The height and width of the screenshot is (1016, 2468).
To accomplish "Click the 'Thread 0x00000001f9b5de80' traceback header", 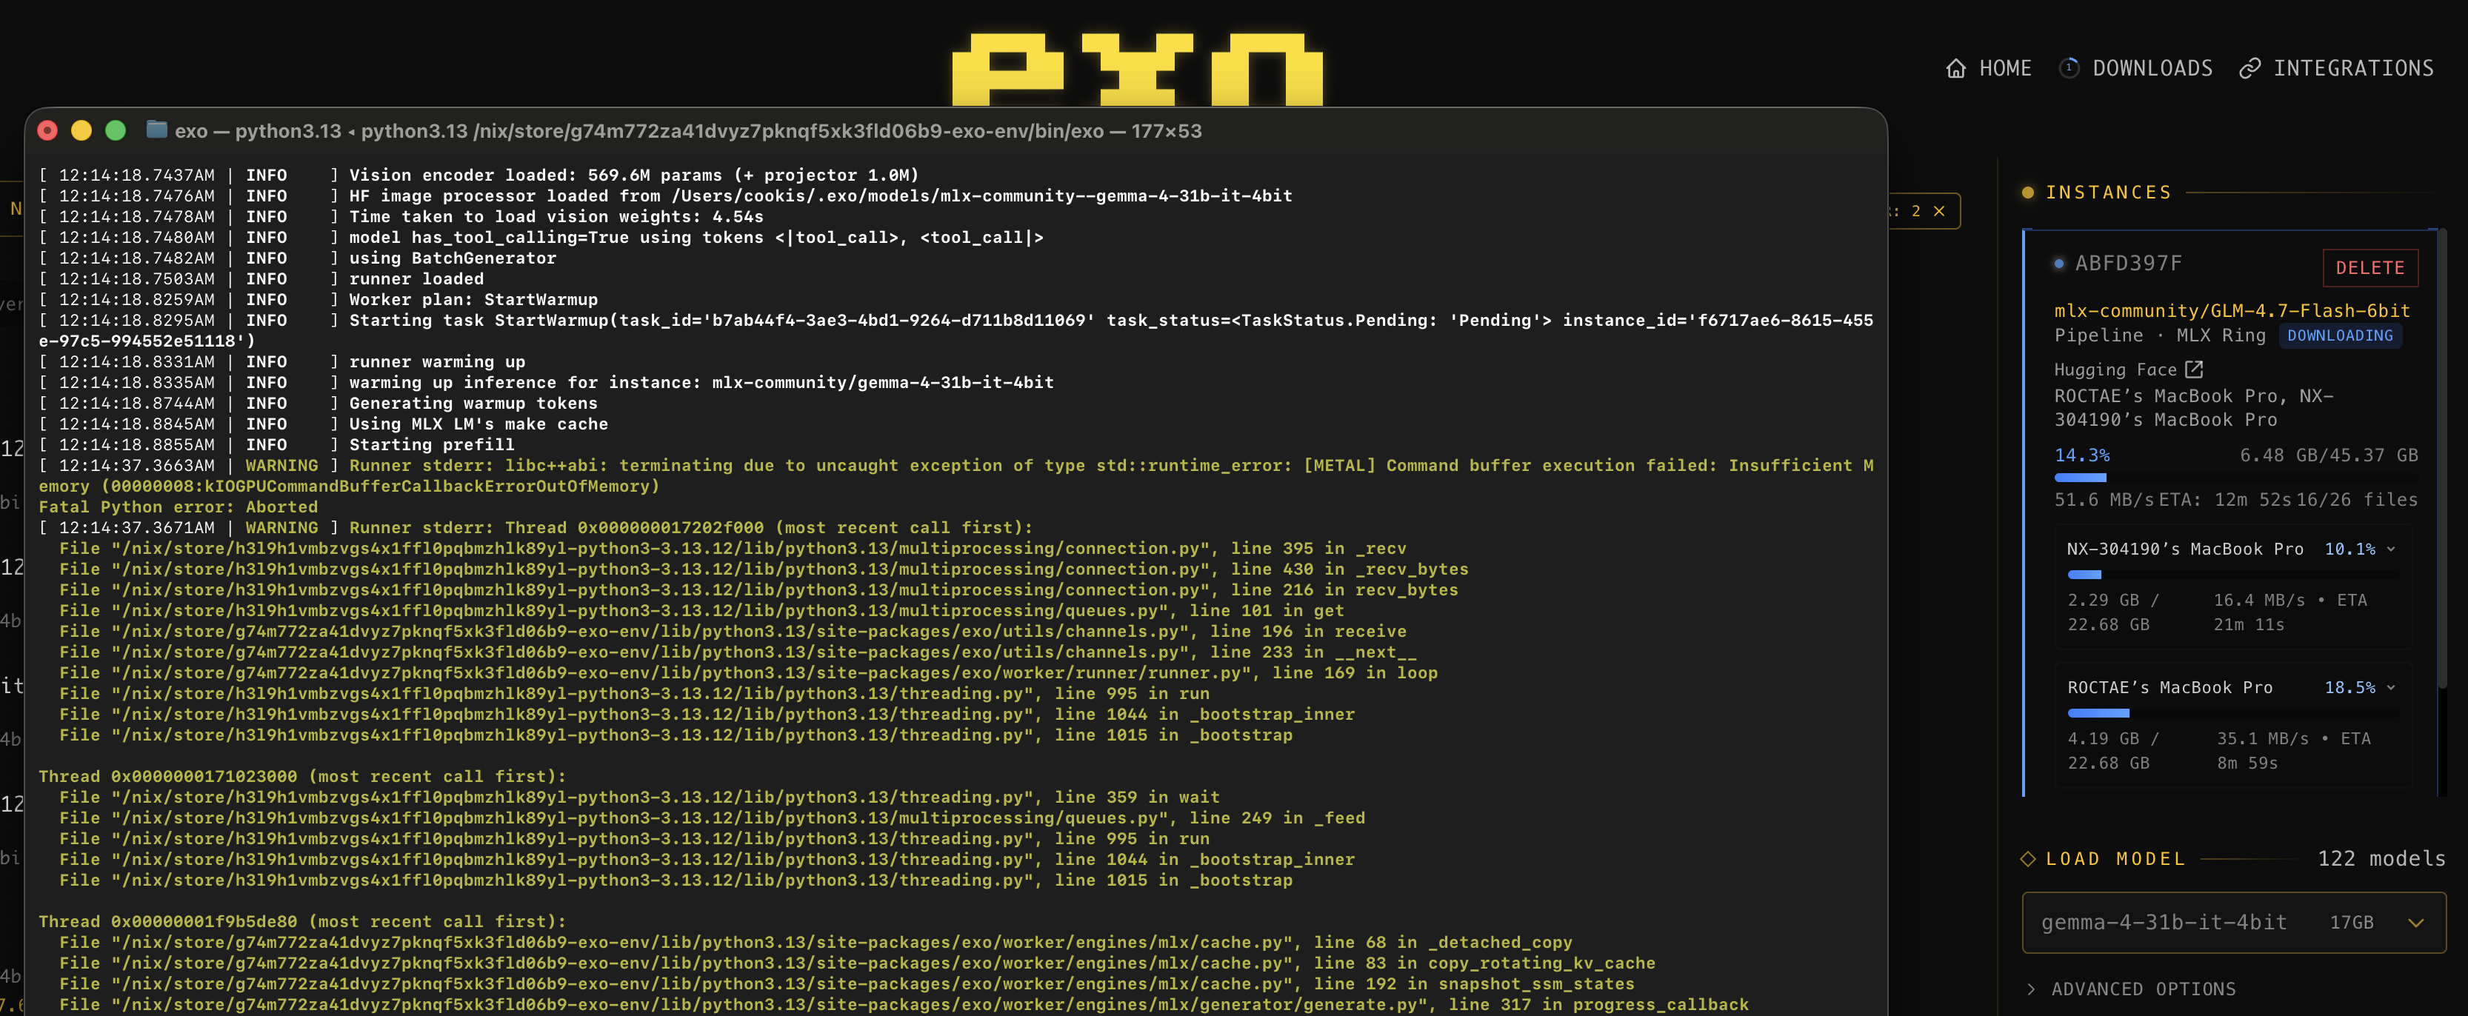I will (301, 922).
